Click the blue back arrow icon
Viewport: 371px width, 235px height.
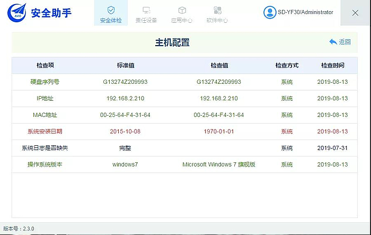tap(333, 42)
